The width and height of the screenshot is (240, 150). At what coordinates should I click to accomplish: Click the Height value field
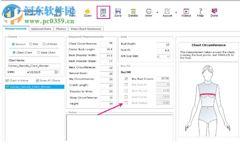107,103
